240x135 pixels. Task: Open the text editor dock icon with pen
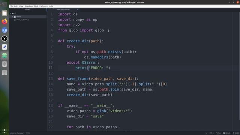[x=4, y=47]
